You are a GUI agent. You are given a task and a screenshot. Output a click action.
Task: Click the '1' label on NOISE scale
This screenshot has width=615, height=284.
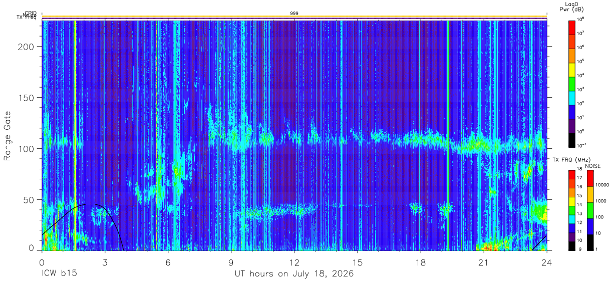click(x=597, y=249)
